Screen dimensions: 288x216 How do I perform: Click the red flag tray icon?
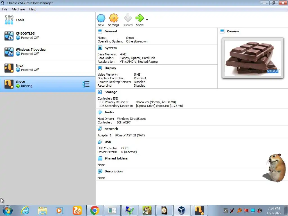[x=246, y=210]
